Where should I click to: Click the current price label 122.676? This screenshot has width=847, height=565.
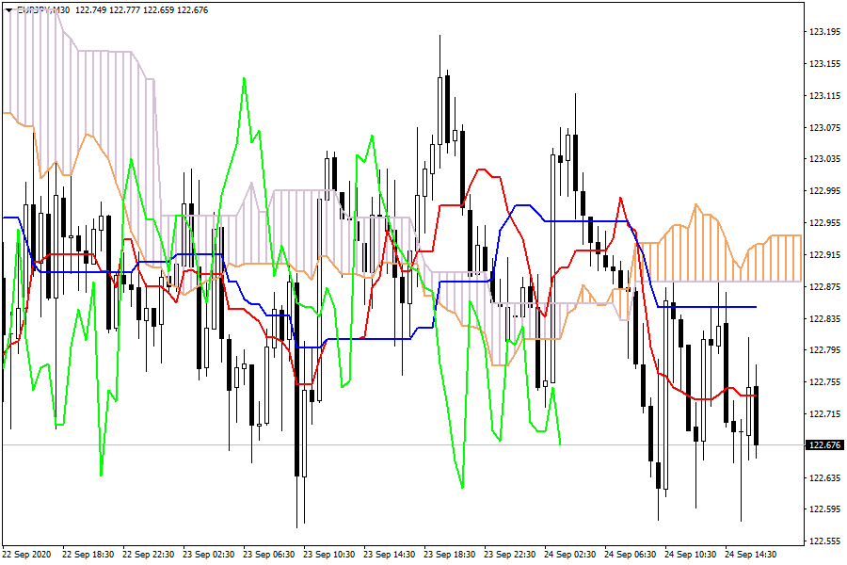point(824,445)
